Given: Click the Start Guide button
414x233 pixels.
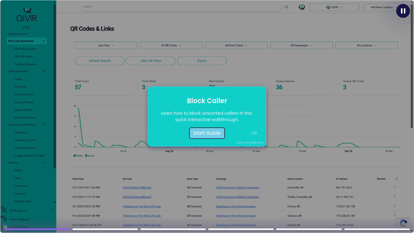Looking at the screenshot, I should (207, 133).
